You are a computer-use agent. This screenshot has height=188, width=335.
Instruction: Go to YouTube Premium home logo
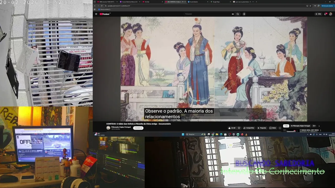click(x=105, y=14)
